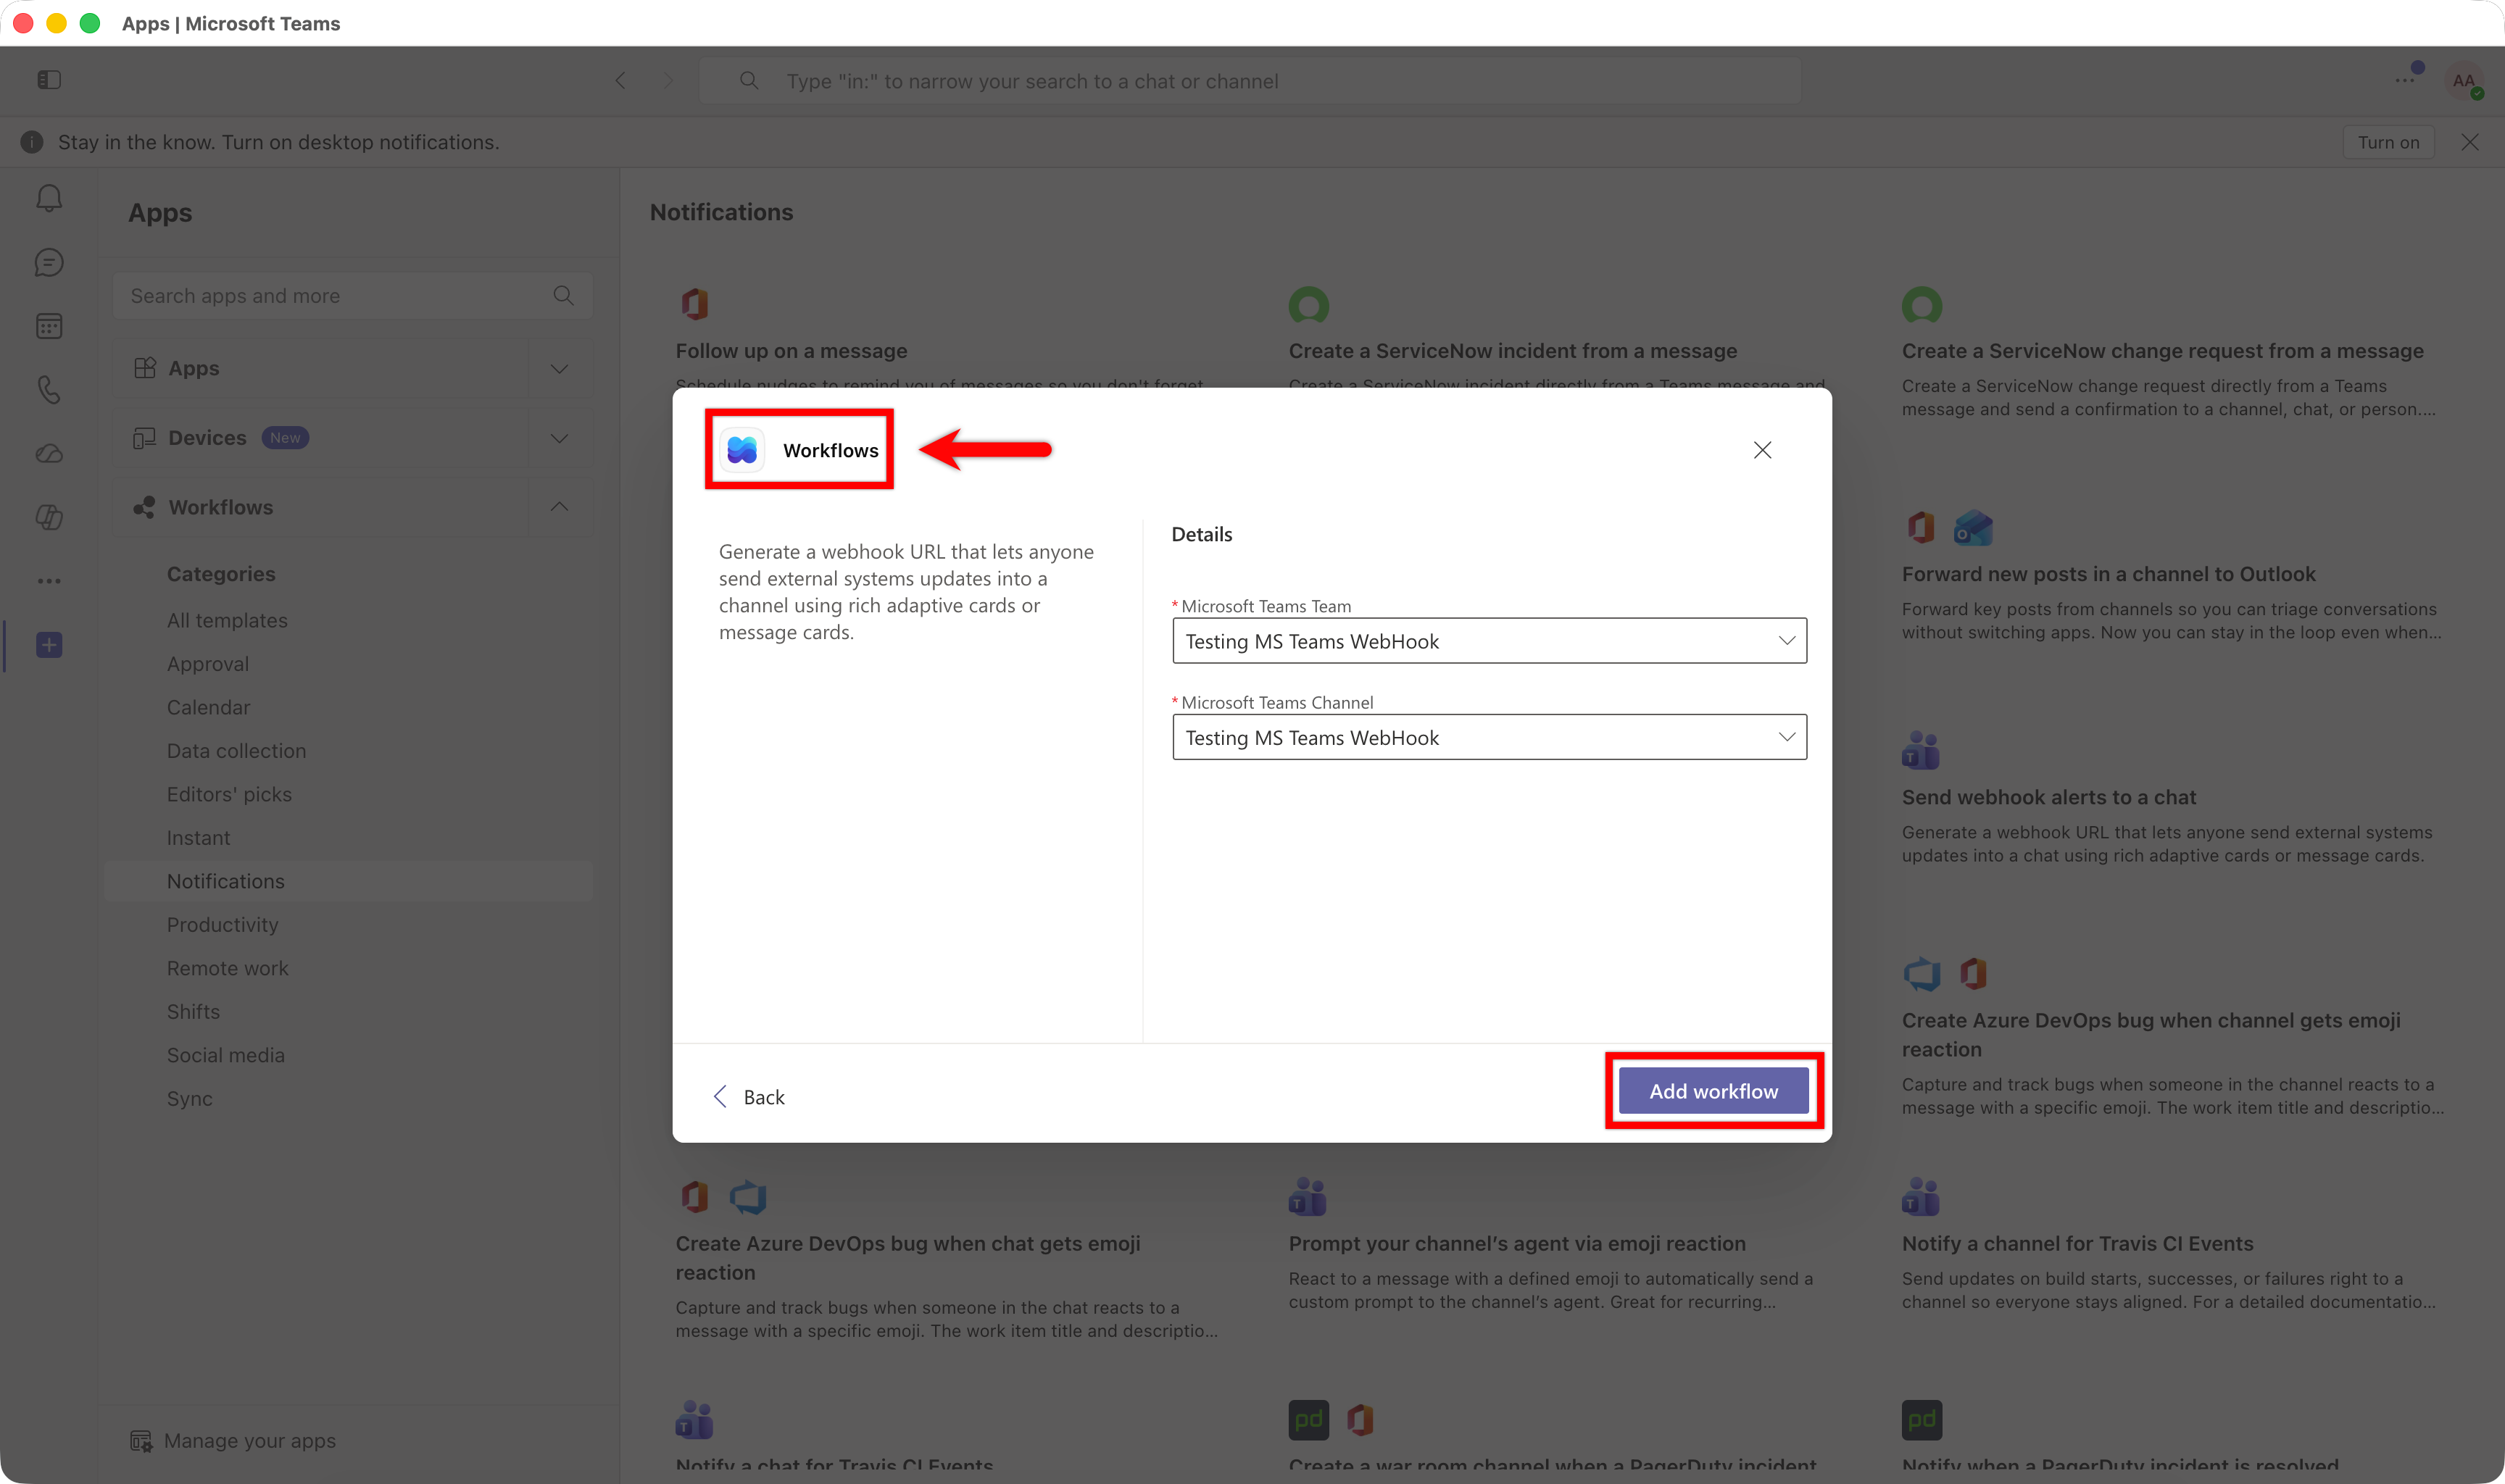
Task: Open the Calendar icon in left rail
Action: point(49,326)
